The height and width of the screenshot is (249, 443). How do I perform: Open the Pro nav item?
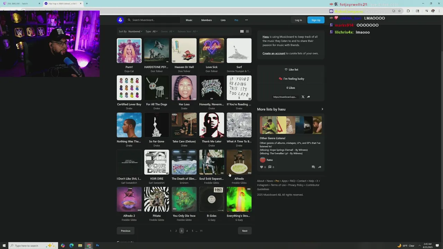click(236, 20)
